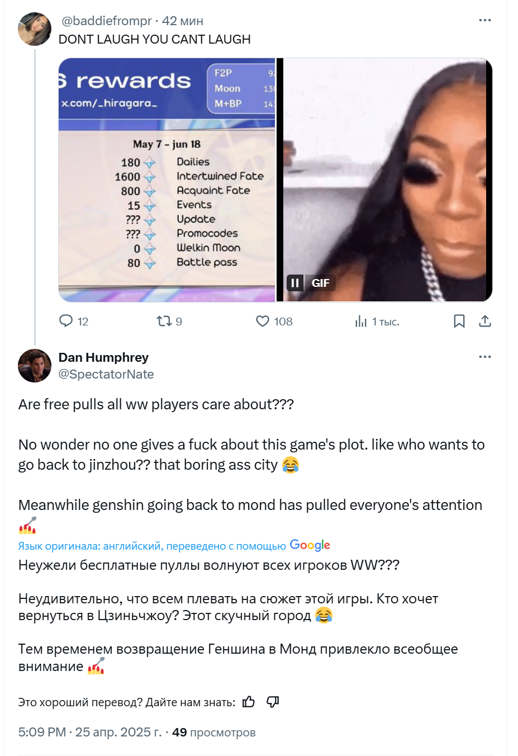Share the @baddiefrompr tweet
The image size is (518, 756).
point(485,321)
